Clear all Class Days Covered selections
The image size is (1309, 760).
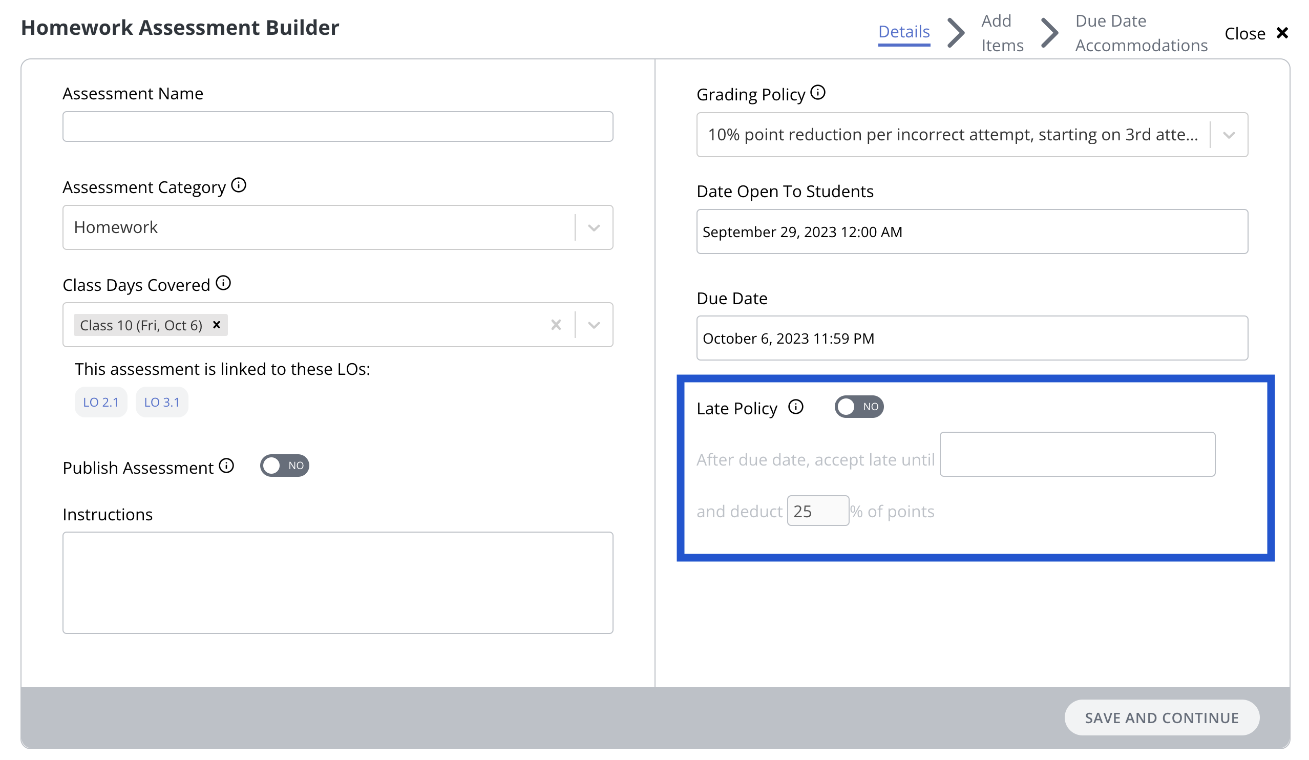tap(556, 325)
